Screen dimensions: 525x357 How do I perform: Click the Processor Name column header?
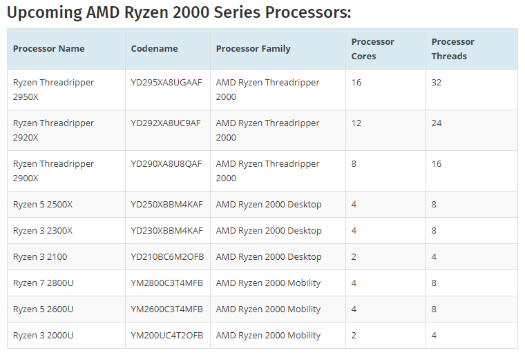pyautogui.click(x=48, y=49)
